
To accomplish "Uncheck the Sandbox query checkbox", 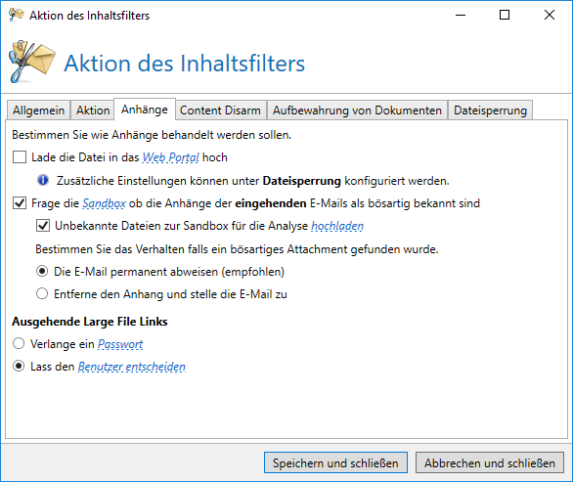I will 20,202.
